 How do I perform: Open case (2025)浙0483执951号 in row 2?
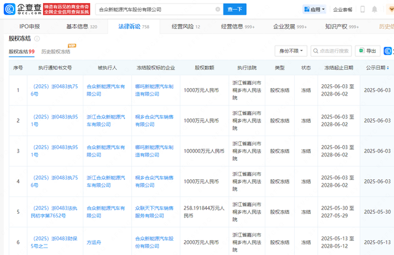point(54,121)
